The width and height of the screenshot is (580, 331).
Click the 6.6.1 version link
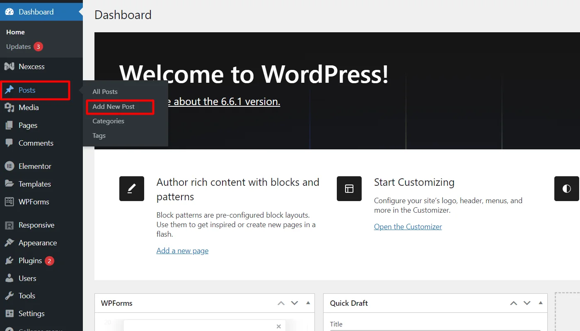(x=224, y=101)
